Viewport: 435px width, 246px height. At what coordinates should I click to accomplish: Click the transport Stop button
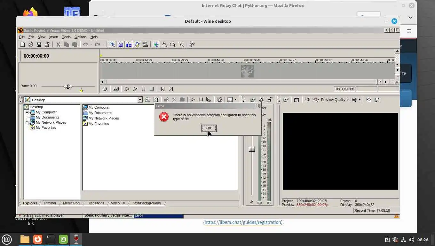coord(152,89)
